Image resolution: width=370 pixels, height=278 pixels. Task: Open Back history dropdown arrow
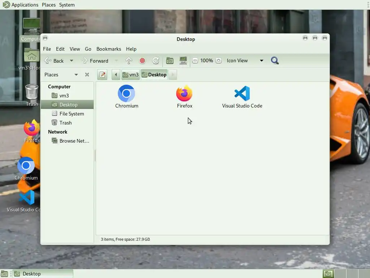(72, 61)
